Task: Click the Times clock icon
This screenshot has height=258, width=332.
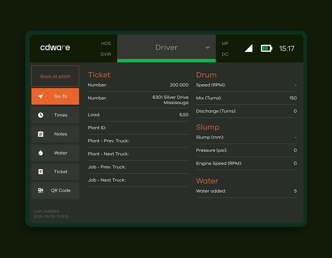Action: 41,115
